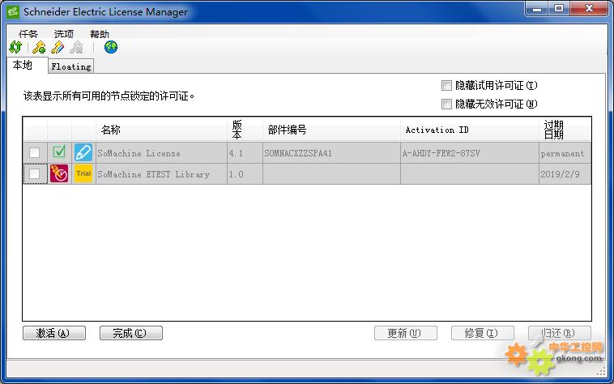Image resolution: width=614 pixels, height=384 pixels.
Task: Check the SoMachine ETEST Library row checkbox
Action: [x=34, y=173]
